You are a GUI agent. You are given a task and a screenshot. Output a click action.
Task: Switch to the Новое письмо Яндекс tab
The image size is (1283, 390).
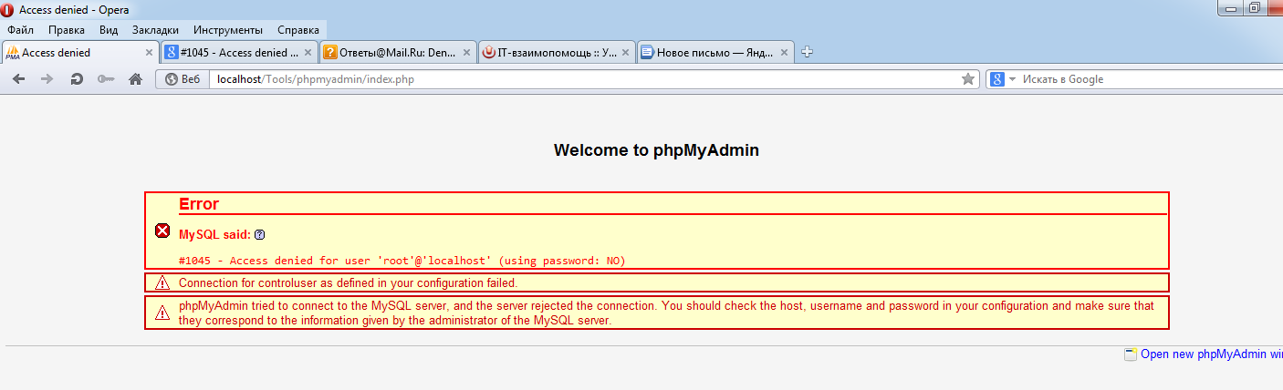[715, 52]
